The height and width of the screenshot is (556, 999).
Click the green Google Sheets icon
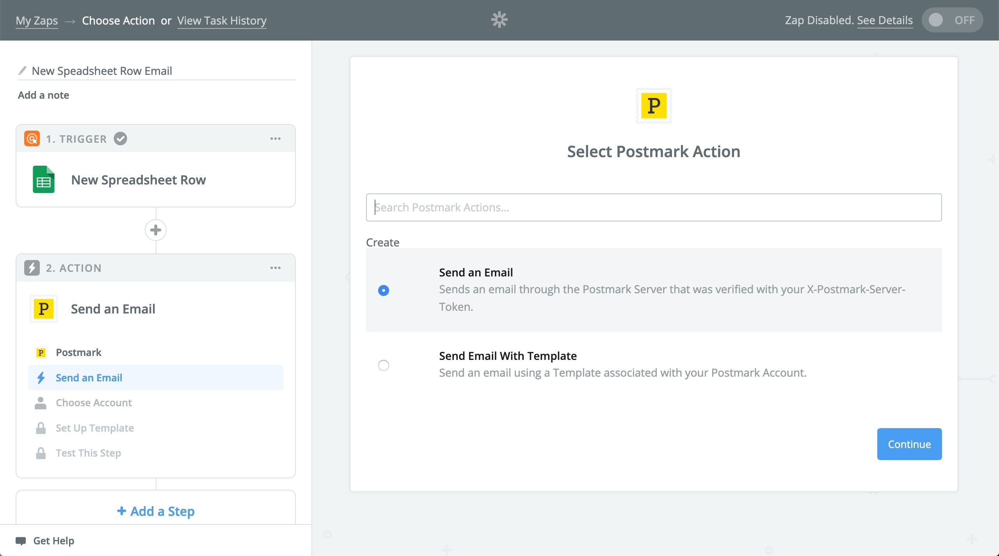[x=43, y=179]
